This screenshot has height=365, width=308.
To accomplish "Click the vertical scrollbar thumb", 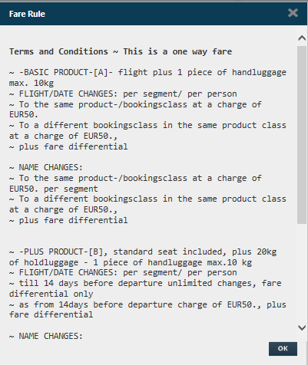I will click(302, 135).
